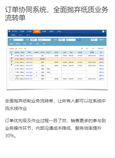Tick the checkbox in the yellow highlighted row

pyautogui.click(x=13, y=62)
